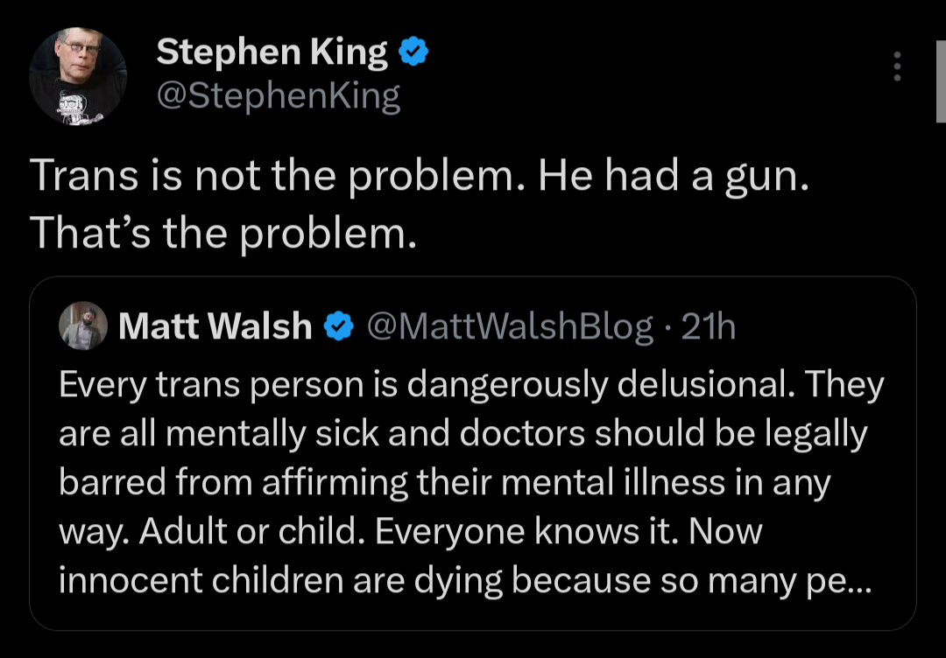Click the Stephen King display name
The image size is (946, 658).
272,52
